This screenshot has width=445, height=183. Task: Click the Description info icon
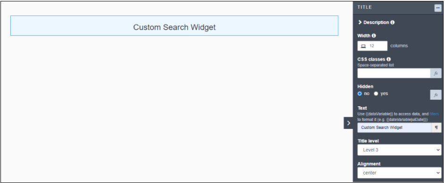[x=392, y=22]
